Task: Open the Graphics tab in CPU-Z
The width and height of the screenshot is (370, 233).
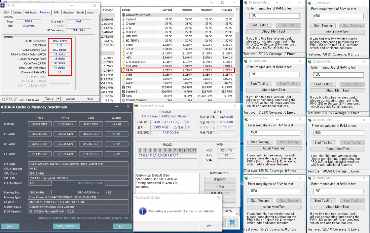Action: coord(68,12)
